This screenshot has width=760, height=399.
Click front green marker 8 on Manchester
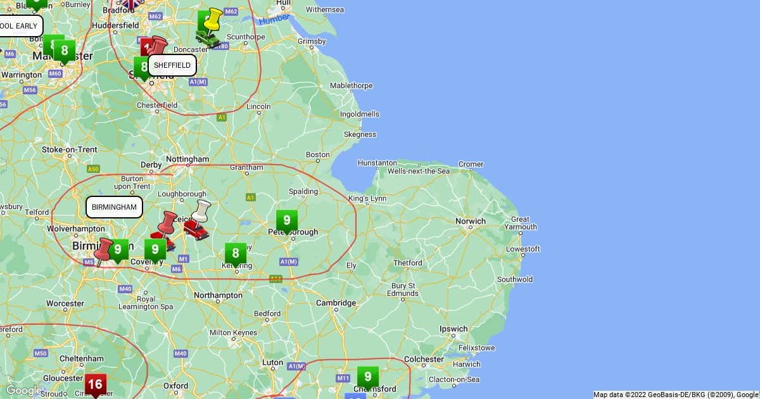click(x=65, y=51)
